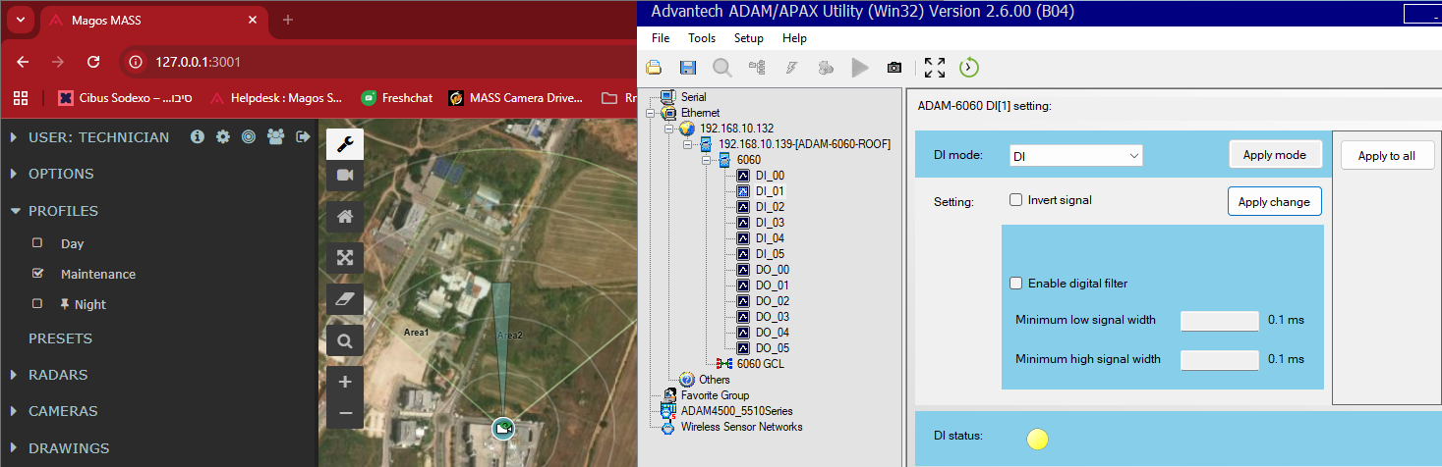Select the Day profile checkbox
This screenshot has height=467, width=1442.
pos(37,243)
